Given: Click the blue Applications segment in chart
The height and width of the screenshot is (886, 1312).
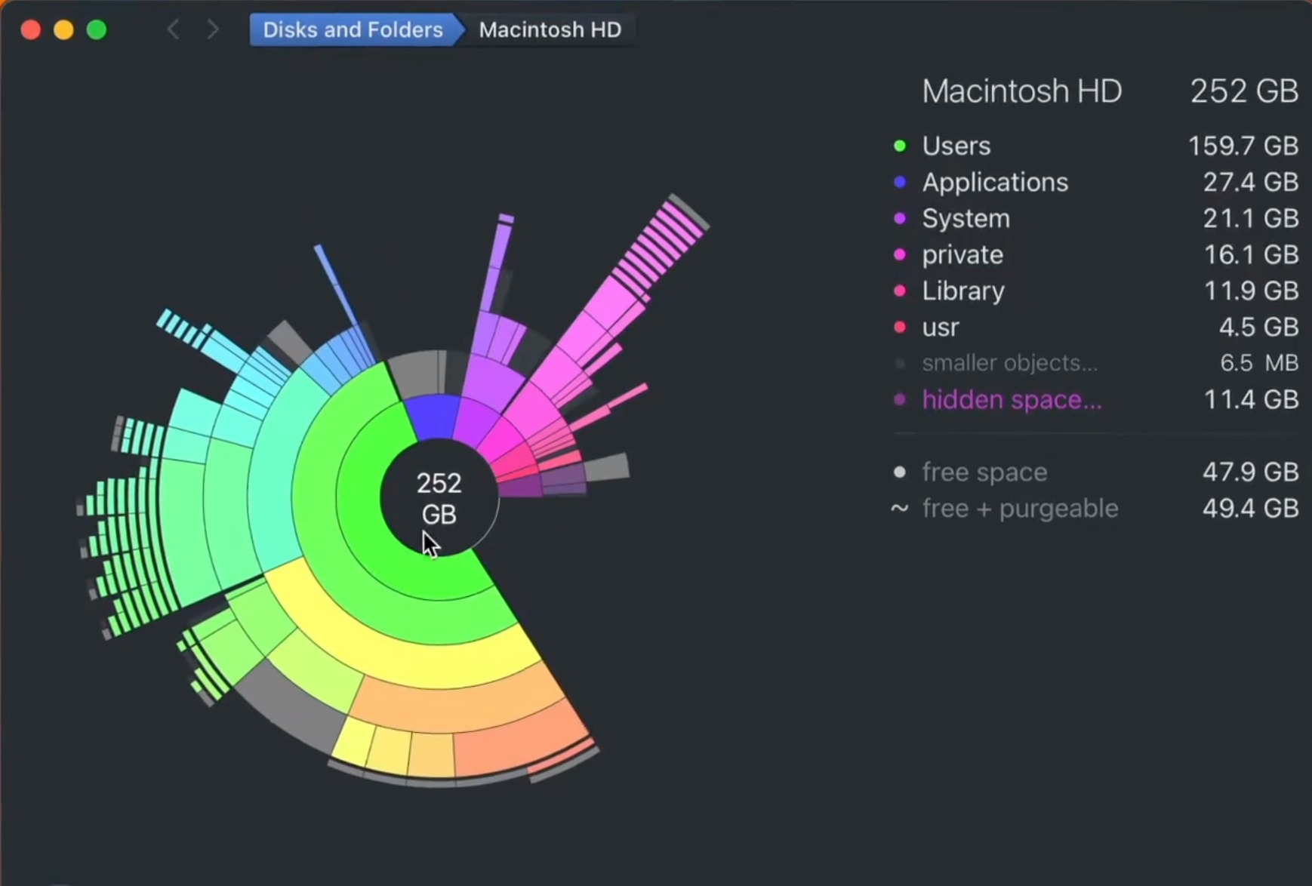Looking at the screenshot, I should point(434,417).
